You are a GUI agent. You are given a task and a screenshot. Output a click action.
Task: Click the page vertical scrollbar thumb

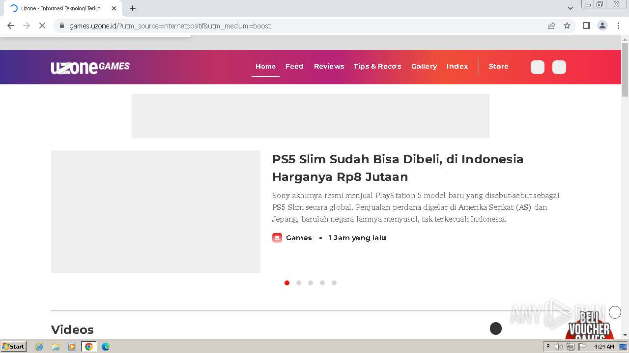[x=625, y=70]
